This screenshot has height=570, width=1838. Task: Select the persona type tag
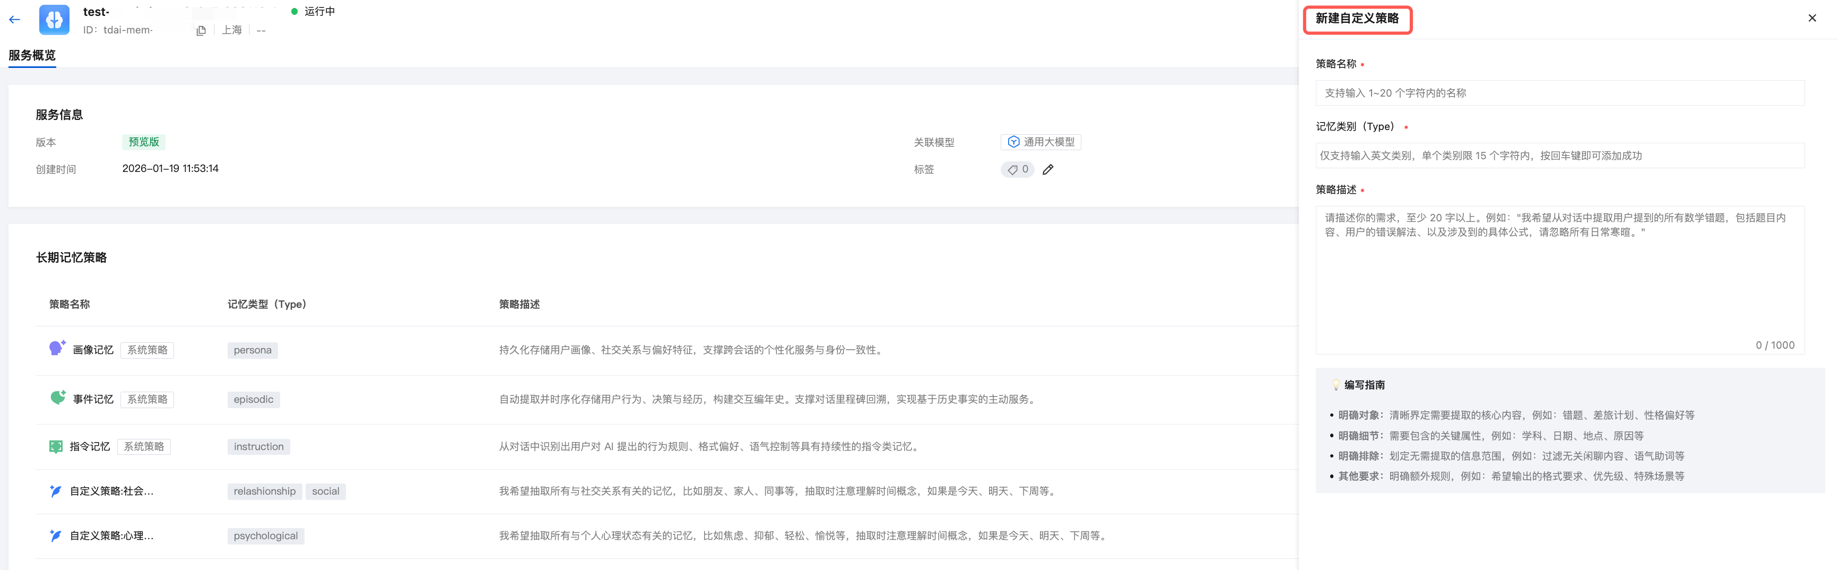click(x=253, y=350)
